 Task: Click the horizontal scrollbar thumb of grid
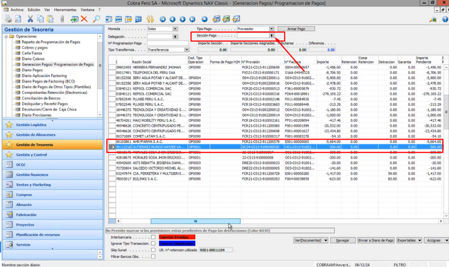click(196, 221)
